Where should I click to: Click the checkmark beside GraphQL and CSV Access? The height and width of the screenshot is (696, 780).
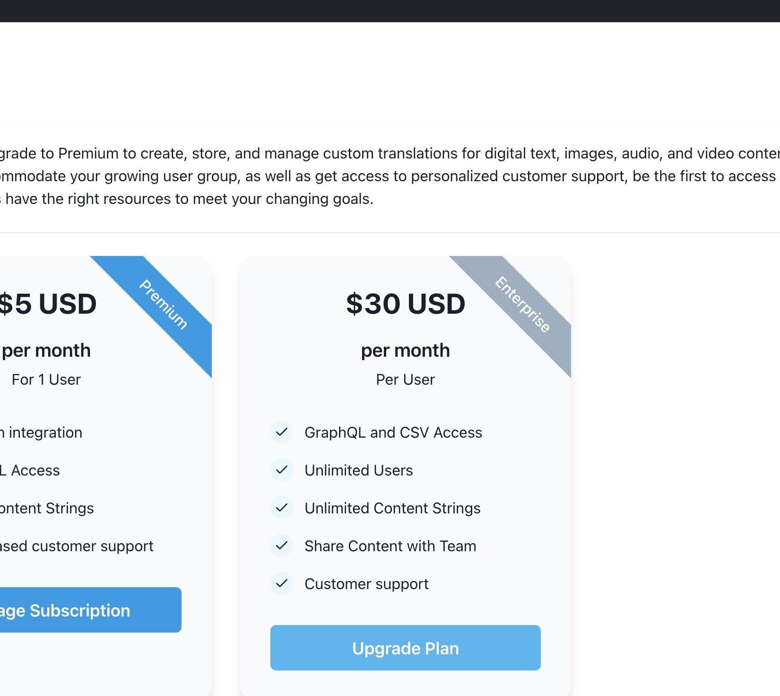[x=282, y=432]
